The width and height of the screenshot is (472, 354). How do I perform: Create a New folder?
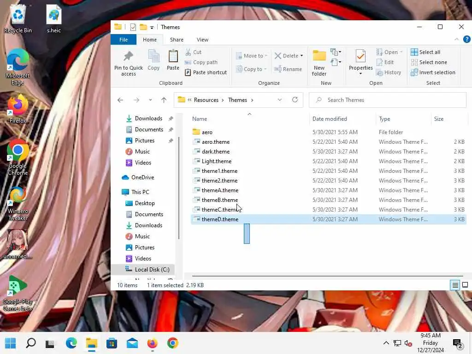[319, 63]
